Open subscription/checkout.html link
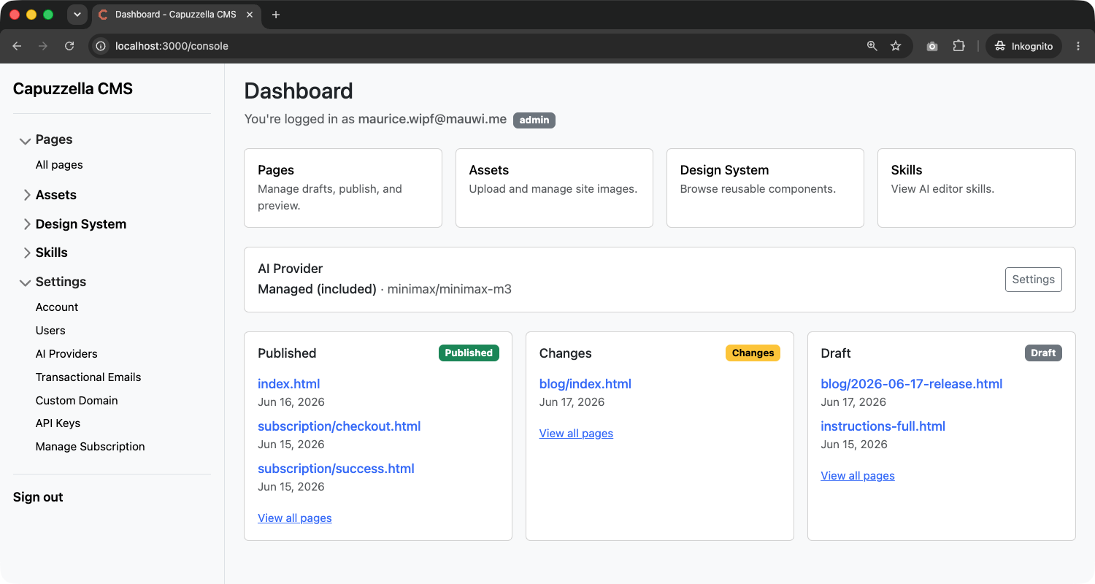The image size is (1095, 584). click(339, 426)
